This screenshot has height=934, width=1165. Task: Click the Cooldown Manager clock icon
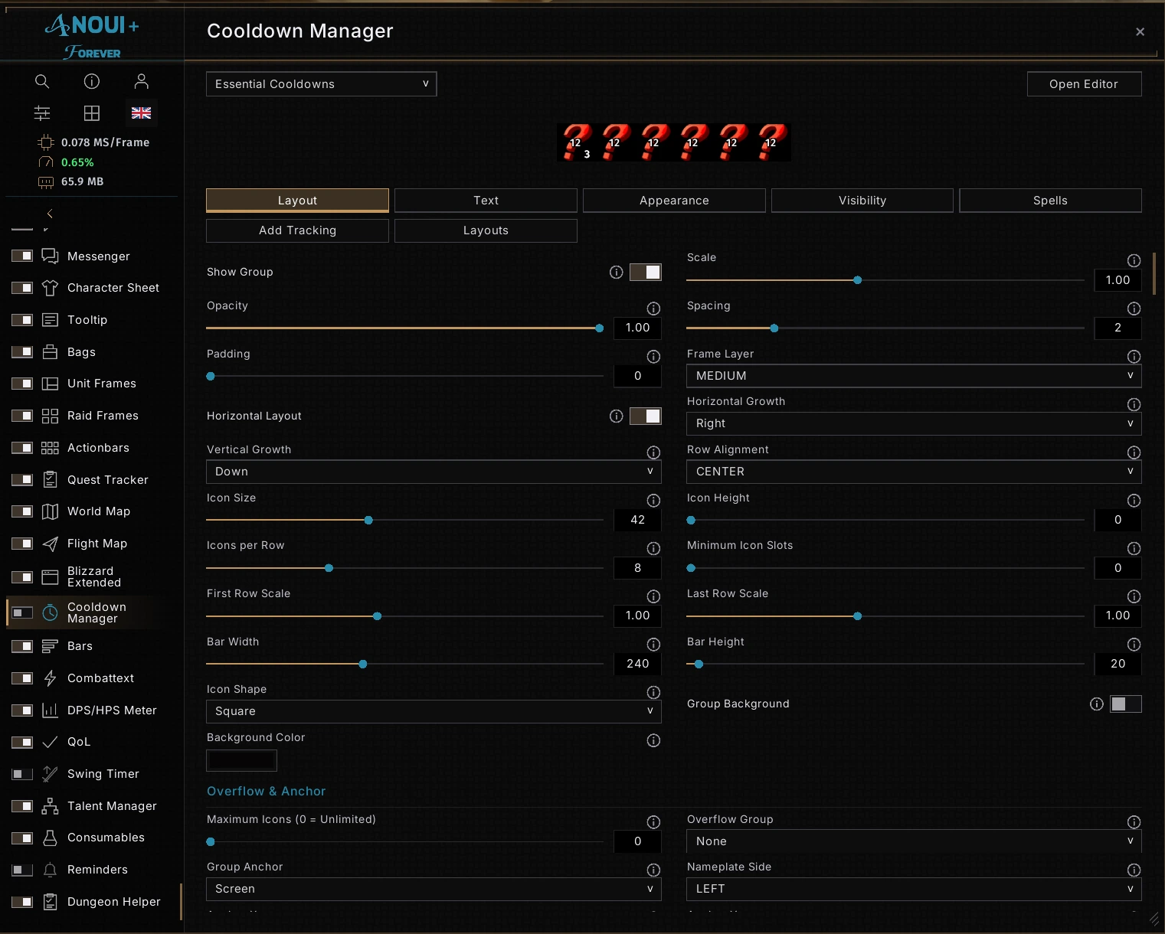point(50,612)
